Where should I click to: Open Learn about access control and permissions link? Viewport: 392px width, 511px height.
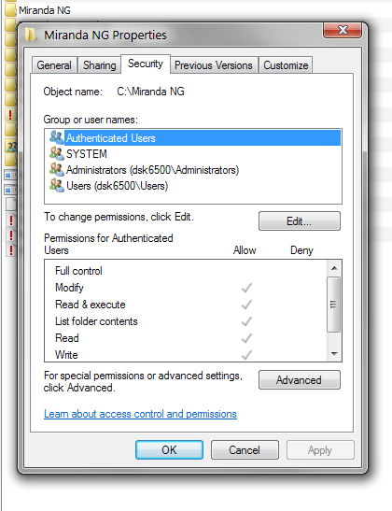(140, 414)
